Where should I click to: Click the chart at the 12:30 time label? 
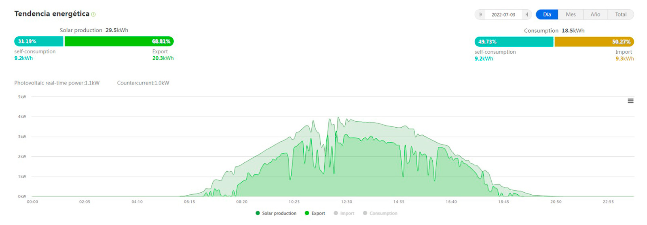(347, 202)
